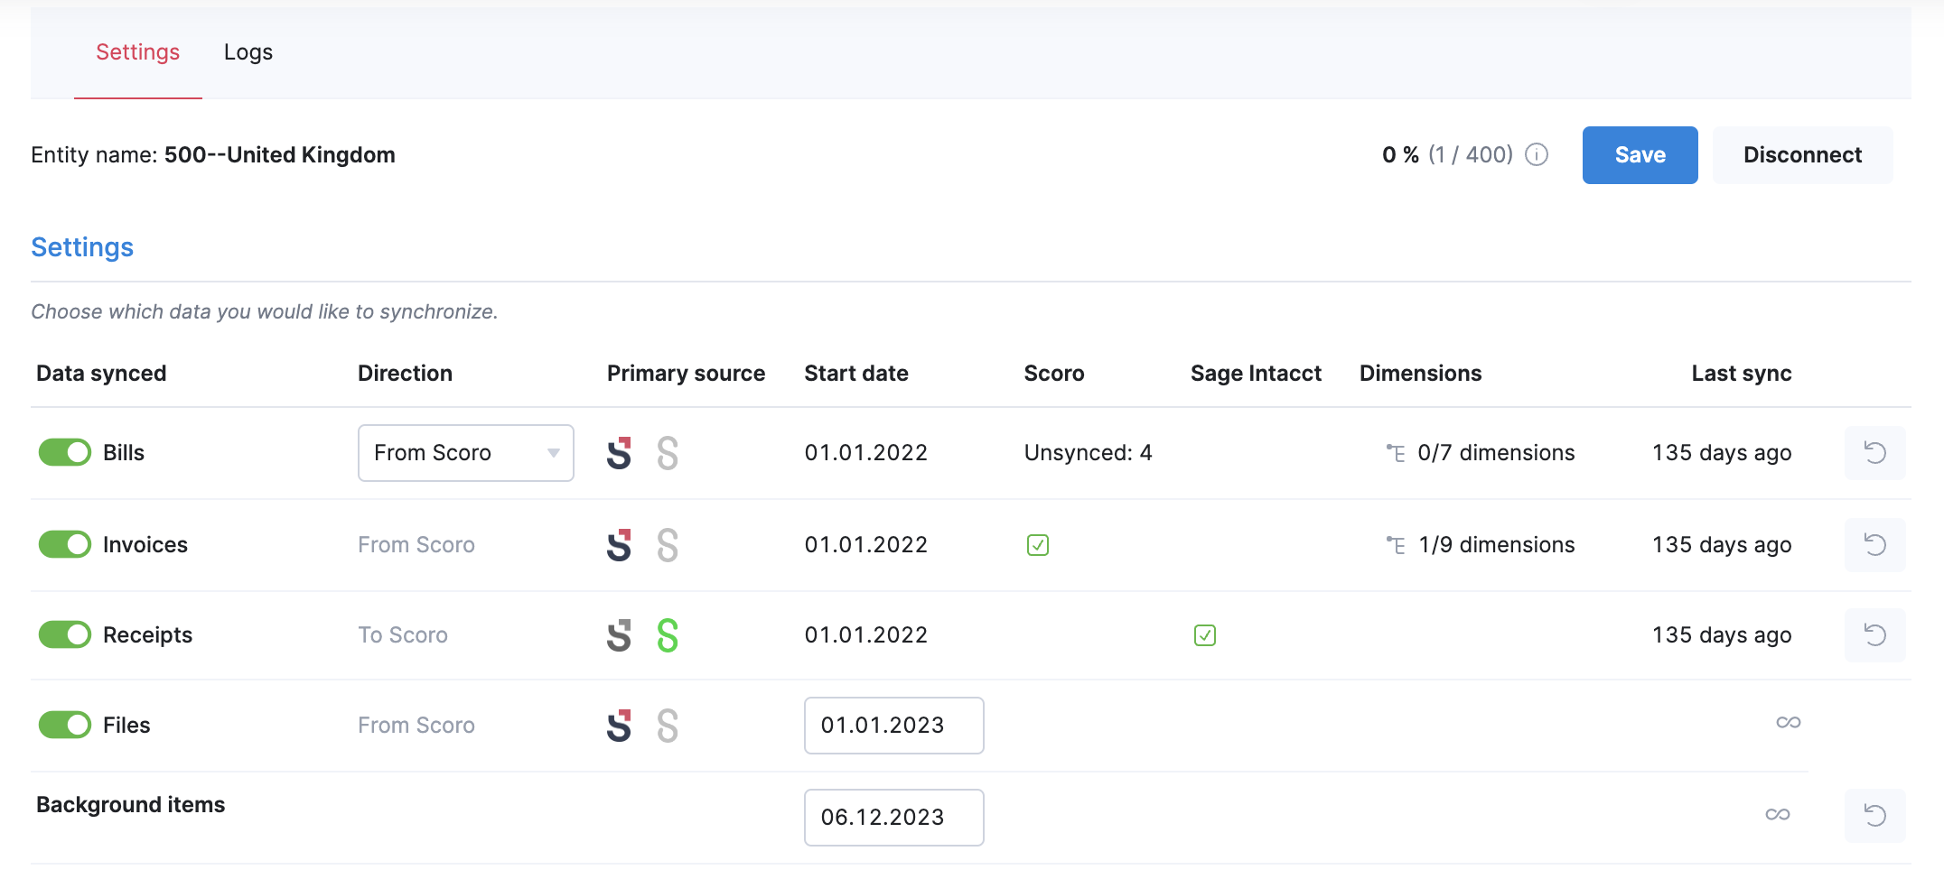
Task: Click the infinity icon in Files last sync
Action: tap(1787, 723)
